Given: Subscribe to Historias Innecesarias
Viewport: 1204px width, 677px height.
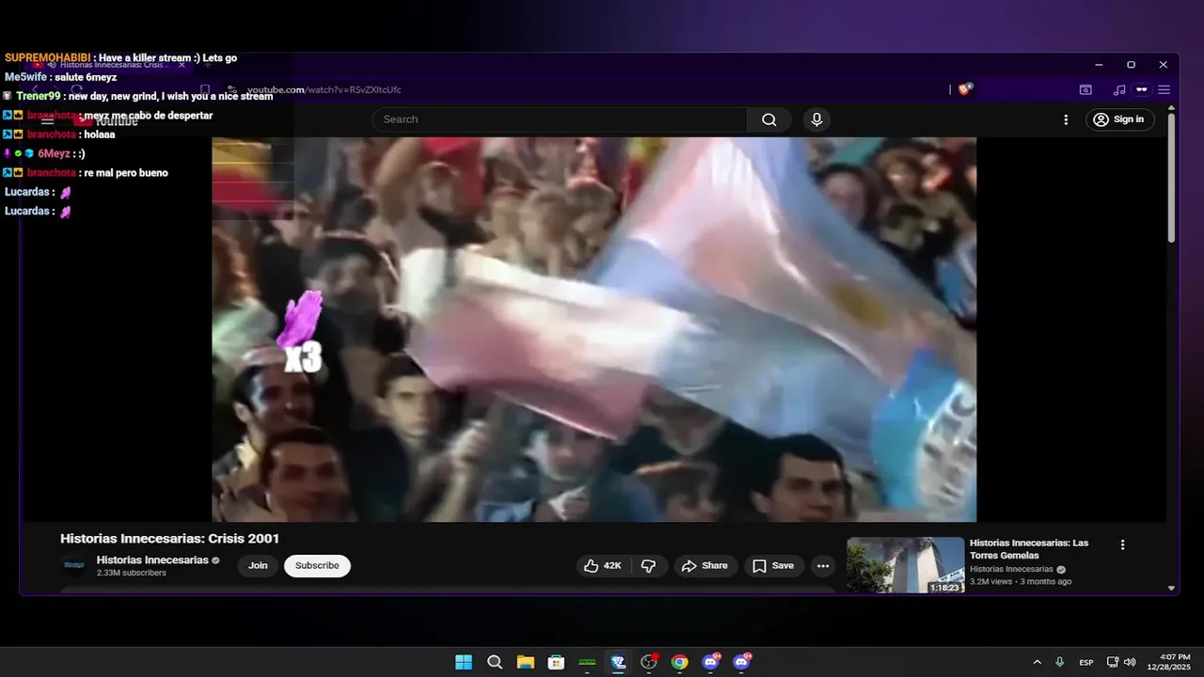Looking at the screenshot, I should pyautogui.click(x=317, y=566).
